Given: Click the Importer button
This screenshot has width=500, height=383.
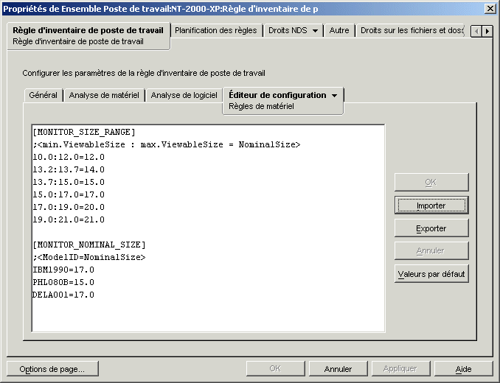Looking at the screenshot, I should click(431, 205).
